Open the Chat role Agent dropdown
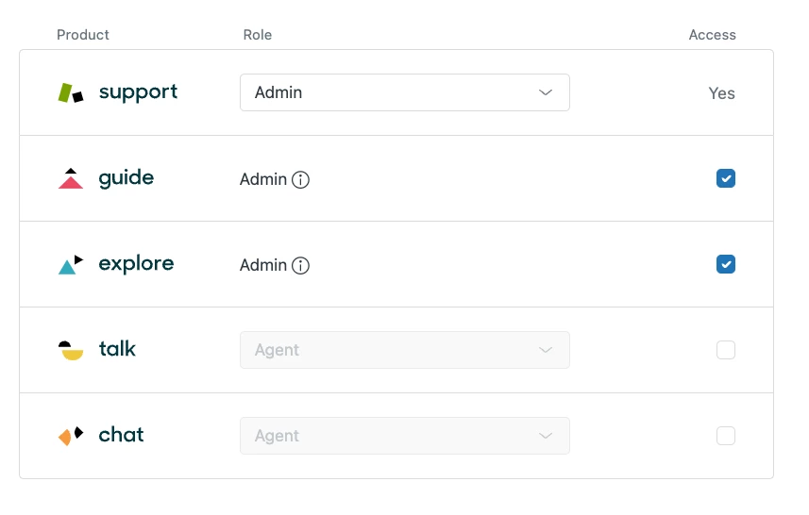809x515 pixels. coord(404,436)
